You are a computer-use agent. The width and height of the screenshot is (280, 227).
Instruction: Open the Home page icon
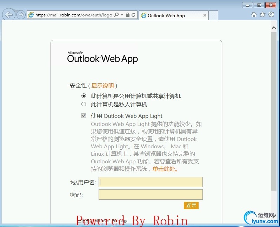254,15
